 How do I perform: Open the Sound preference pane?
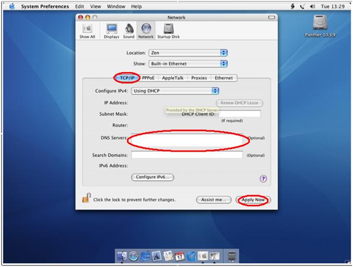[129, 30]
